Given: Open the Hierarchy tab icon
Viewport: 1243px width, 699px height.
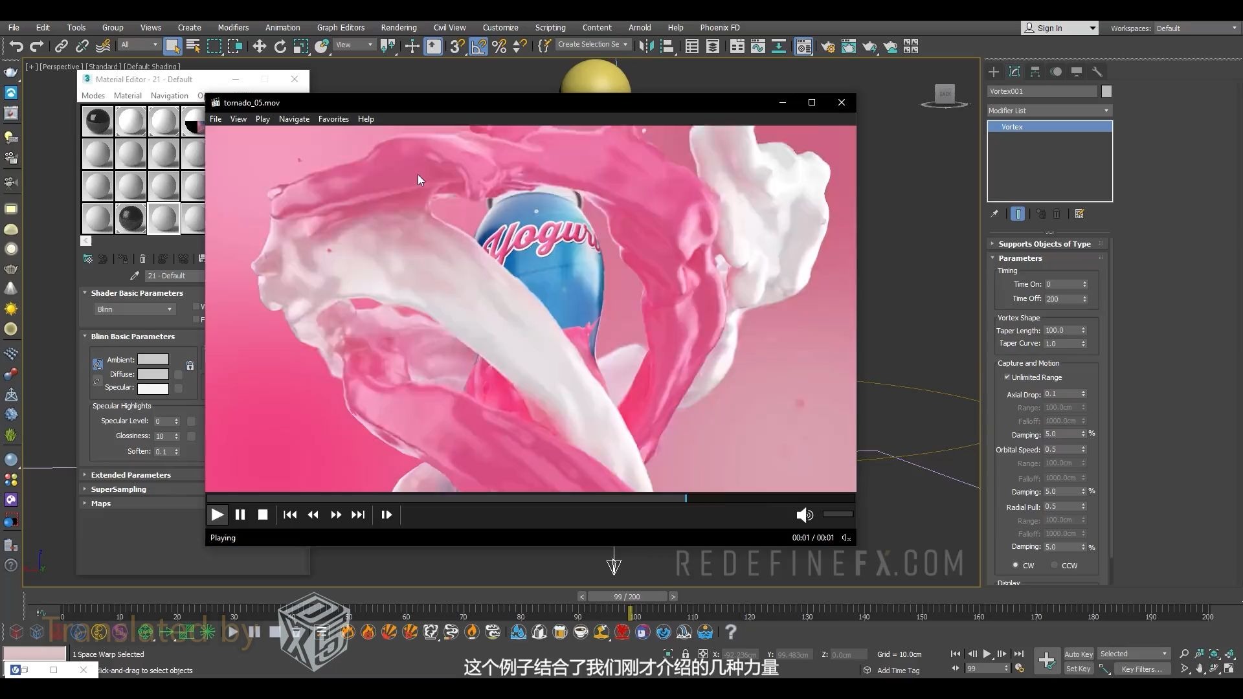Looking at the screenshot, I should pyautogui.click(x=1035, y=72).
